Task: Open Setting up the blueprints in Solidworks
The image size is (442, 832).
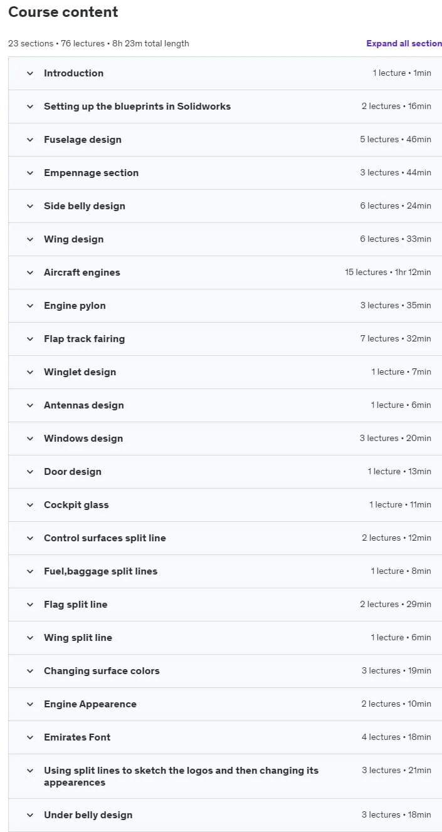Action: pos(225,107)
